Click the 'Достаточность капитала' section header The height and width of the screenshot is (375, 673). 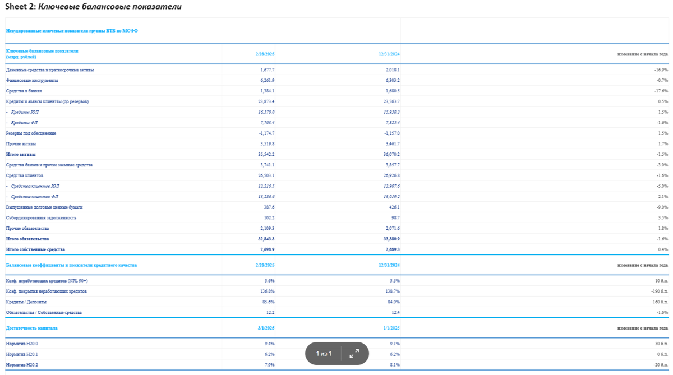click(x=31, y=328)
